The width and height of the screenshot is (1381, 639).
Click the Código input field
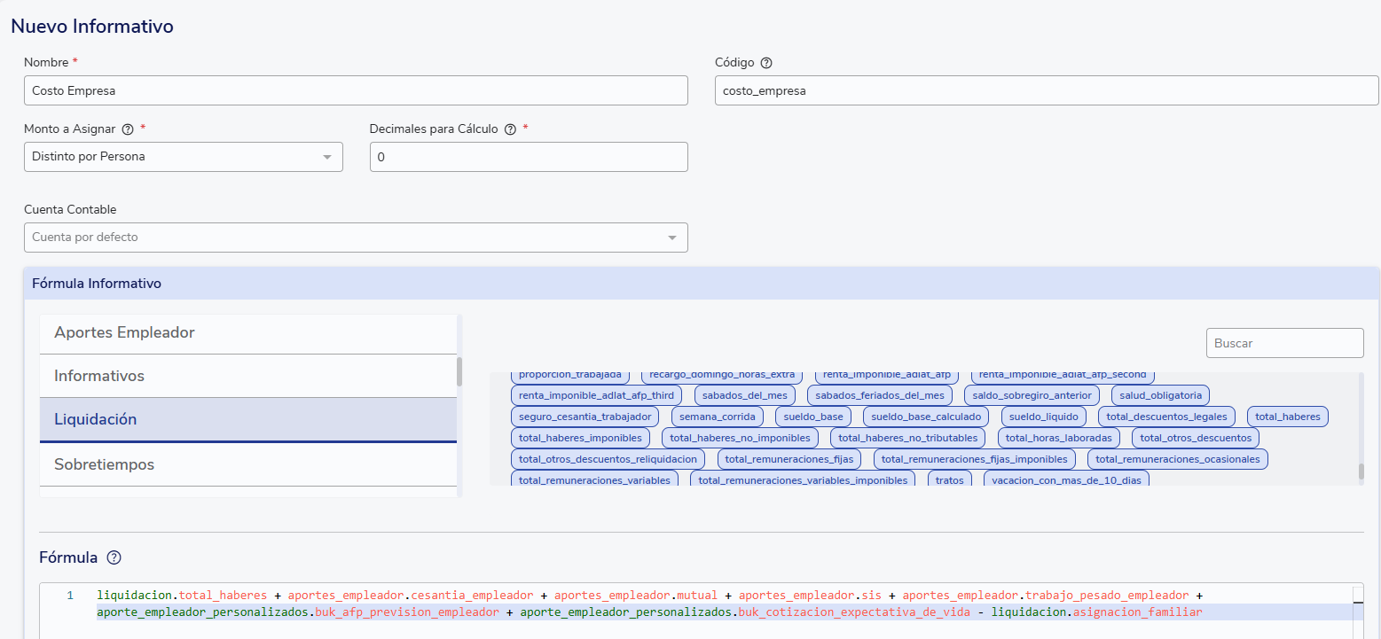point(1047,90)
